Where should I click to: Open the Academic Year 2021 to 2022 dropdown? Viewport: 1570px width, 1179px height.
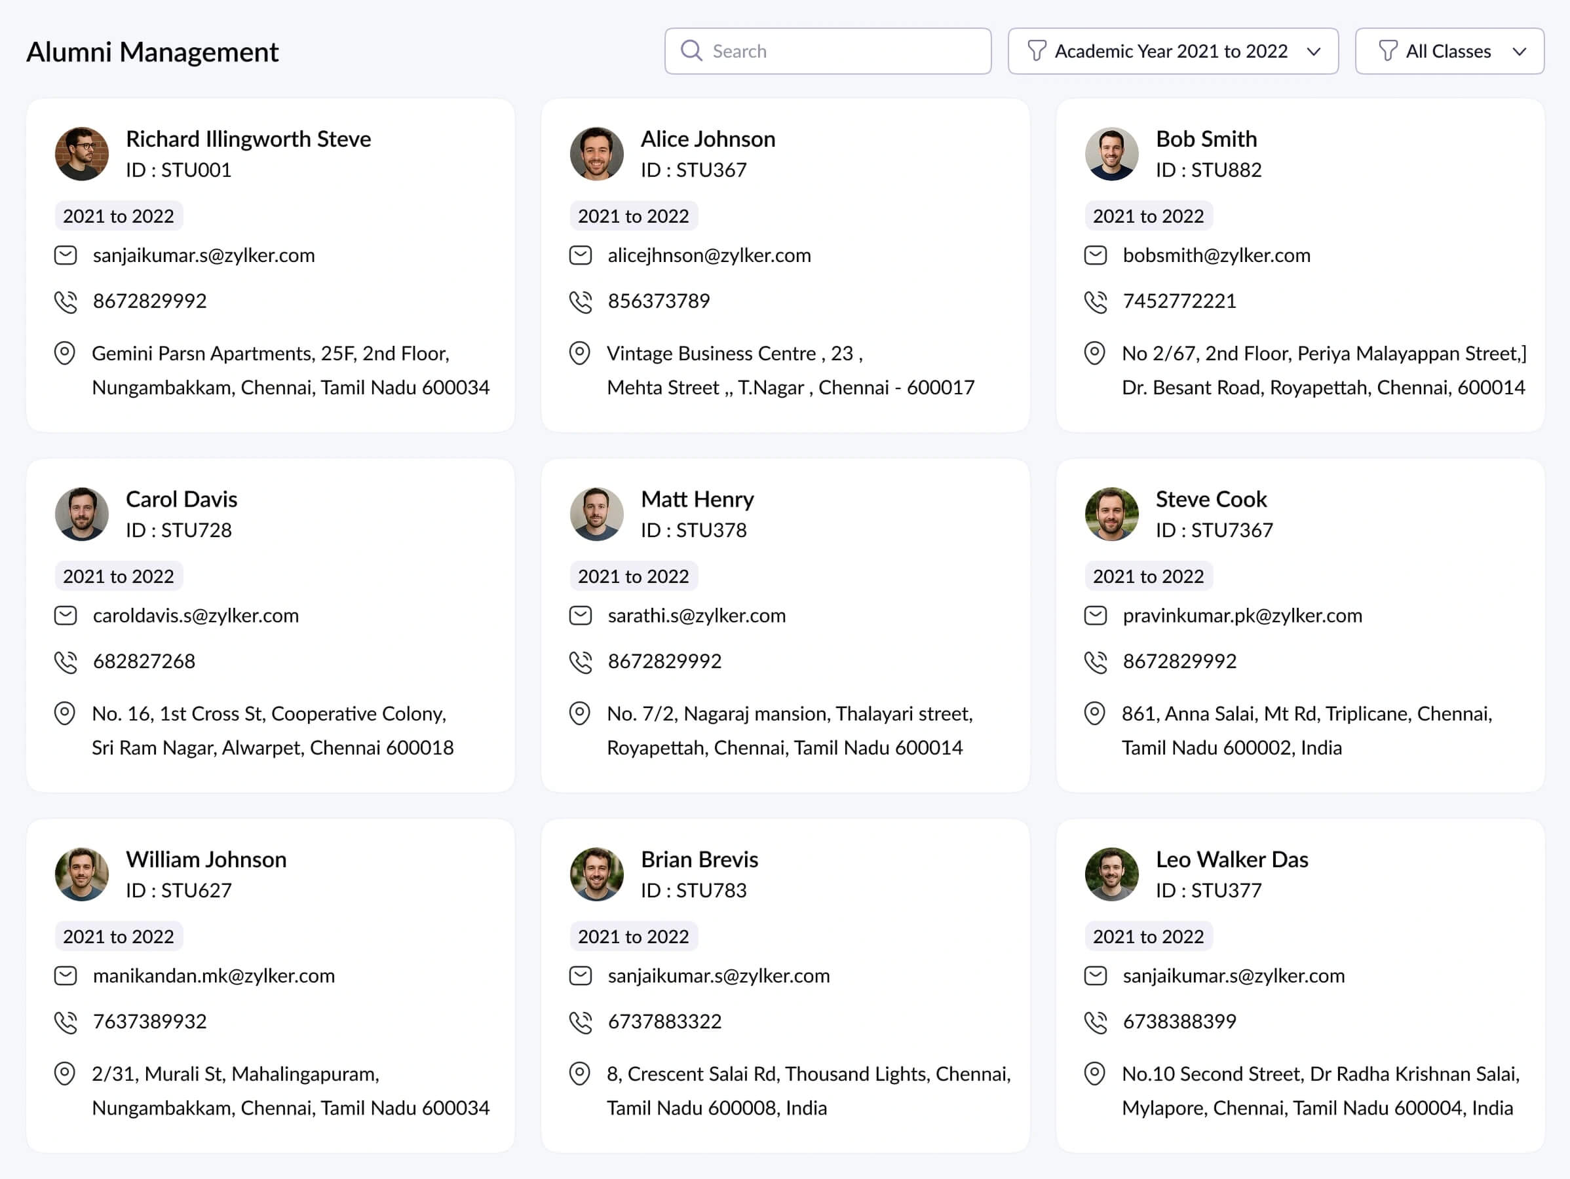tap(1172, 51)
